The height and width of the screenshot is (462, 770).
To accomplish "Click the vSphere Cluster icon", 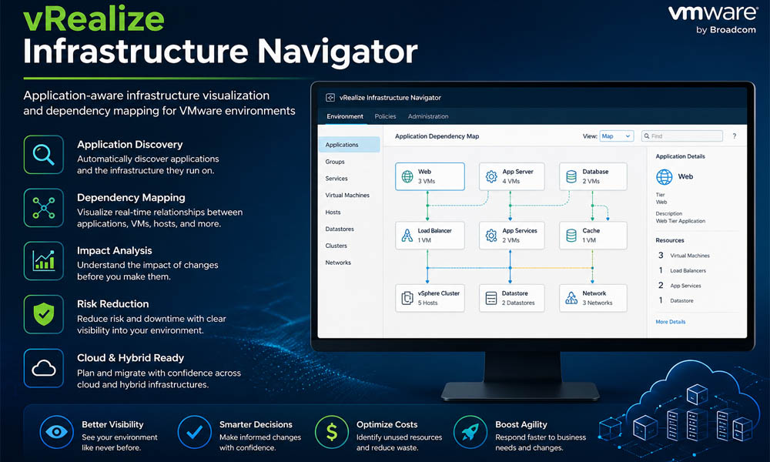I will [407, 298].
